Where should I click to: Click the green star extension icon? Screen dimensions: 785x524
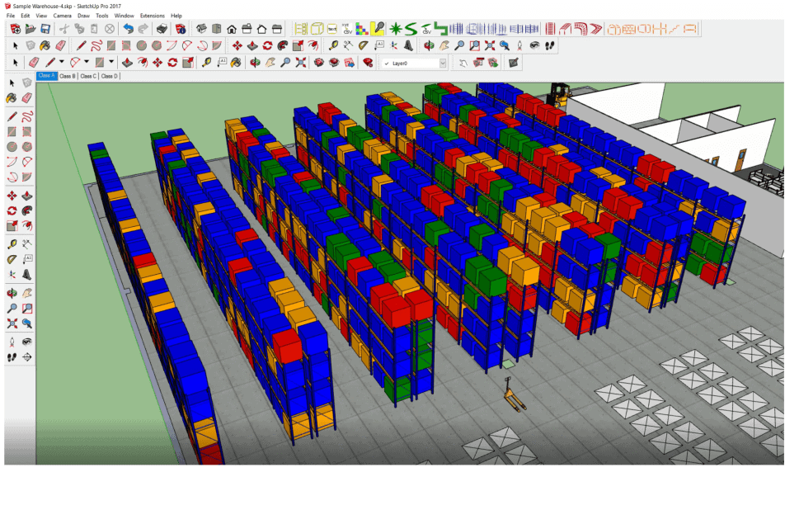[396, 29]
